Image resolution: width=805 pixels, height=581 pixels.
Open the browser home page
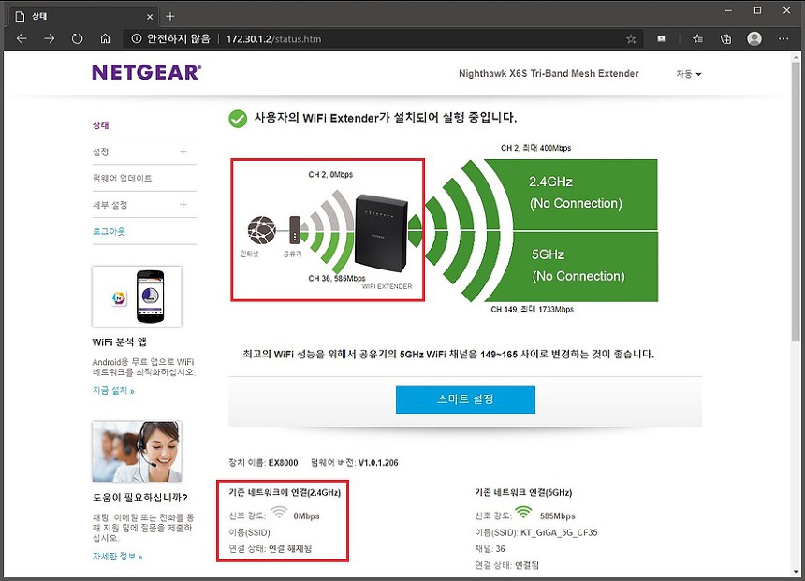[x=105, y=38]
